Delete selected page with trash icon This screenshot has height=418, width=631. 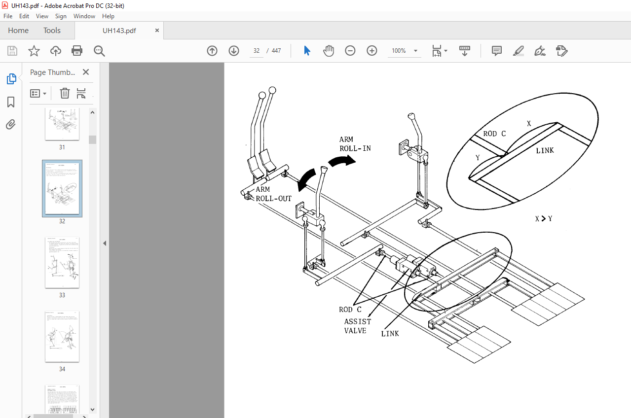tap(65, 93)
